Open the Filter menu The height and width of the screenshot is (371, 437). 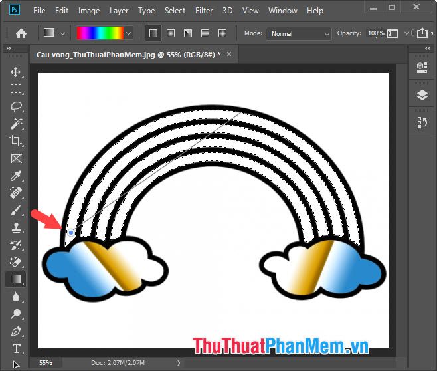click(x=204, y=11)
